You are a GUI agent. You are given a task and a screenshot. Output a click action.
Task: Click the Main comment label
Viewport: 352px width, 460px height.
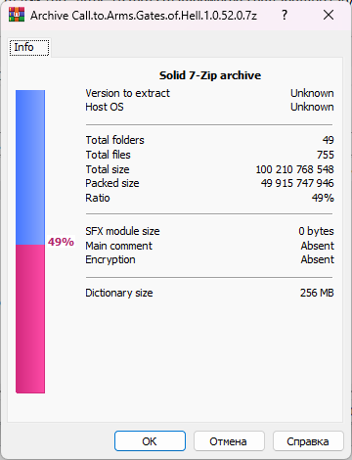(x=118, y=246)
